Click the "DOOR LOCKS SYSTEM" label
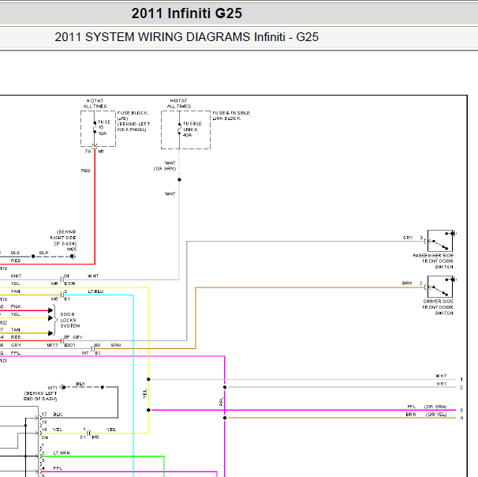The image size is (478, 477). (70, 320)
